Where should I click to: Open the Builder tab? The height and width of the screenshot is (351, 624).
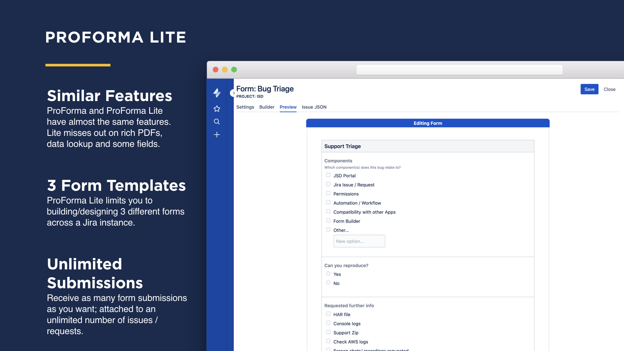(267, 107)
